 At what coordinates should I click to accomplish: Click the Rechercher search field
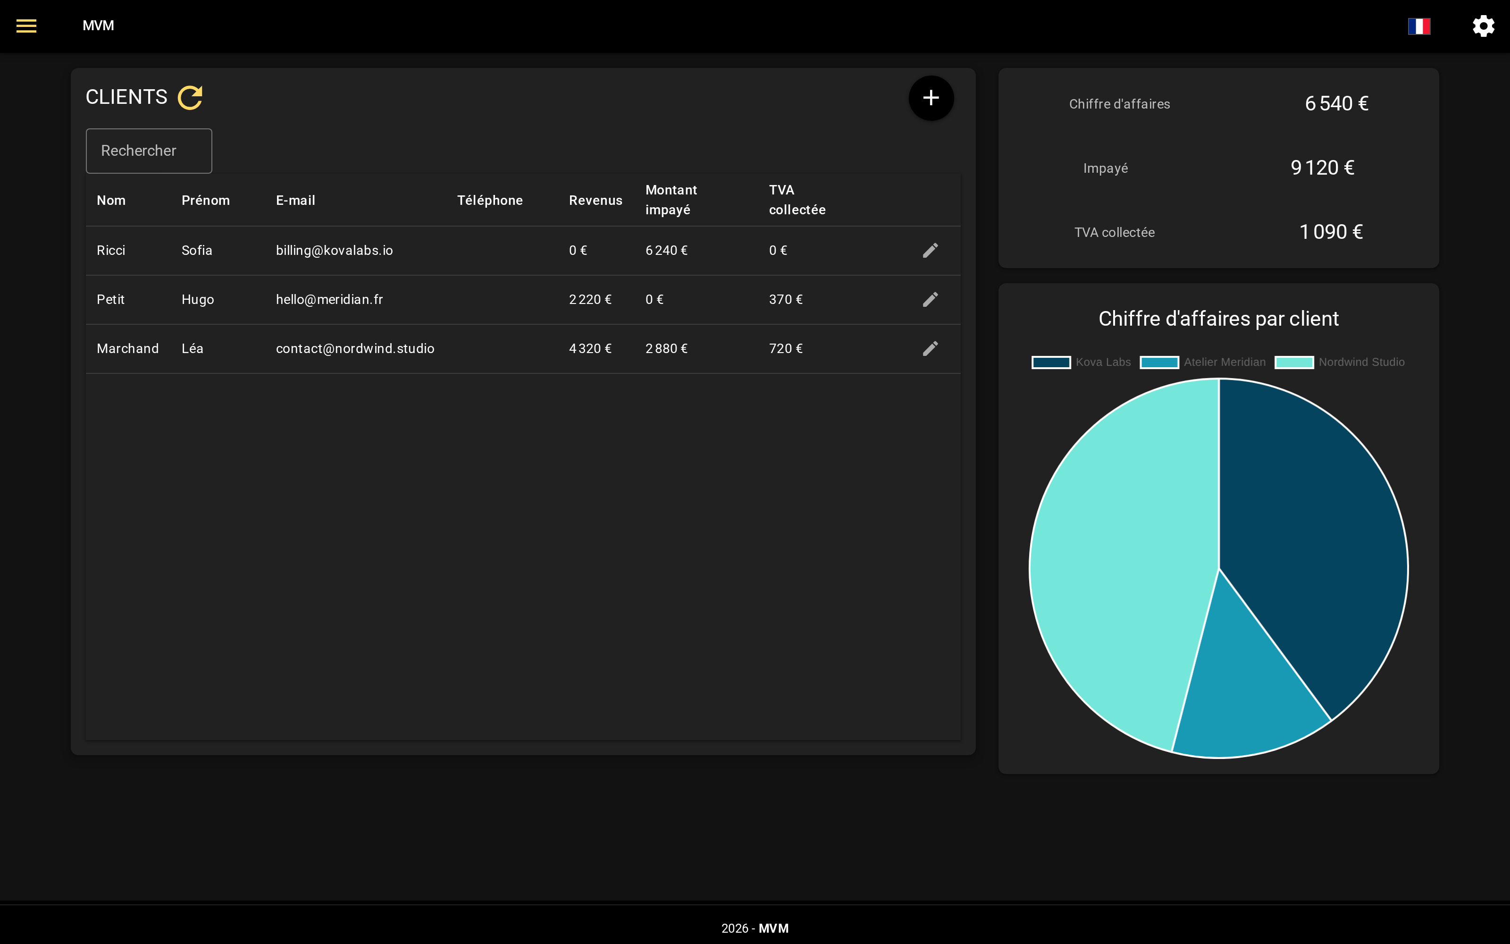pos(149,151)
